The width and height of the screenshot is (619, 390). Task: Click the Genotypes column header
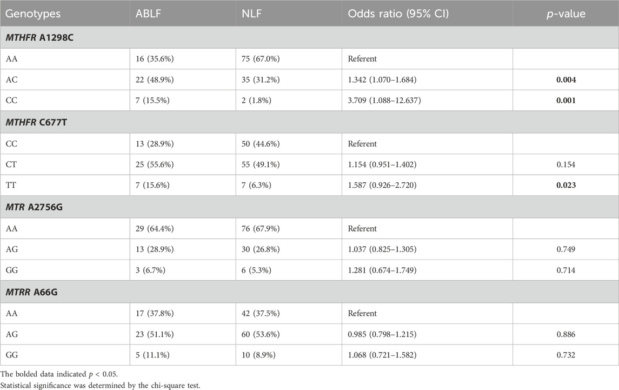click(x=65, y=14)
